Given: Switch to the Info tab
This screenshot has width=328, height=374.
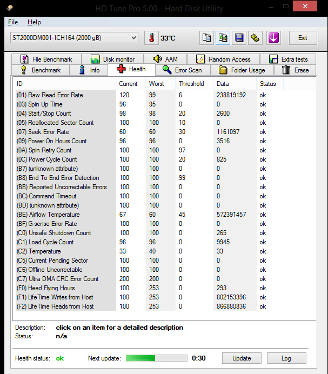Looking at the screenshot, I should 89,70.
